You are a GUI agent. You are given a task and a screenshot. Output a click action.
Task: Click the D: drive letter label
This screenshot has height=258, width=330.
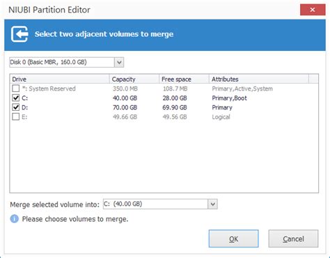(x=25, y=107)
